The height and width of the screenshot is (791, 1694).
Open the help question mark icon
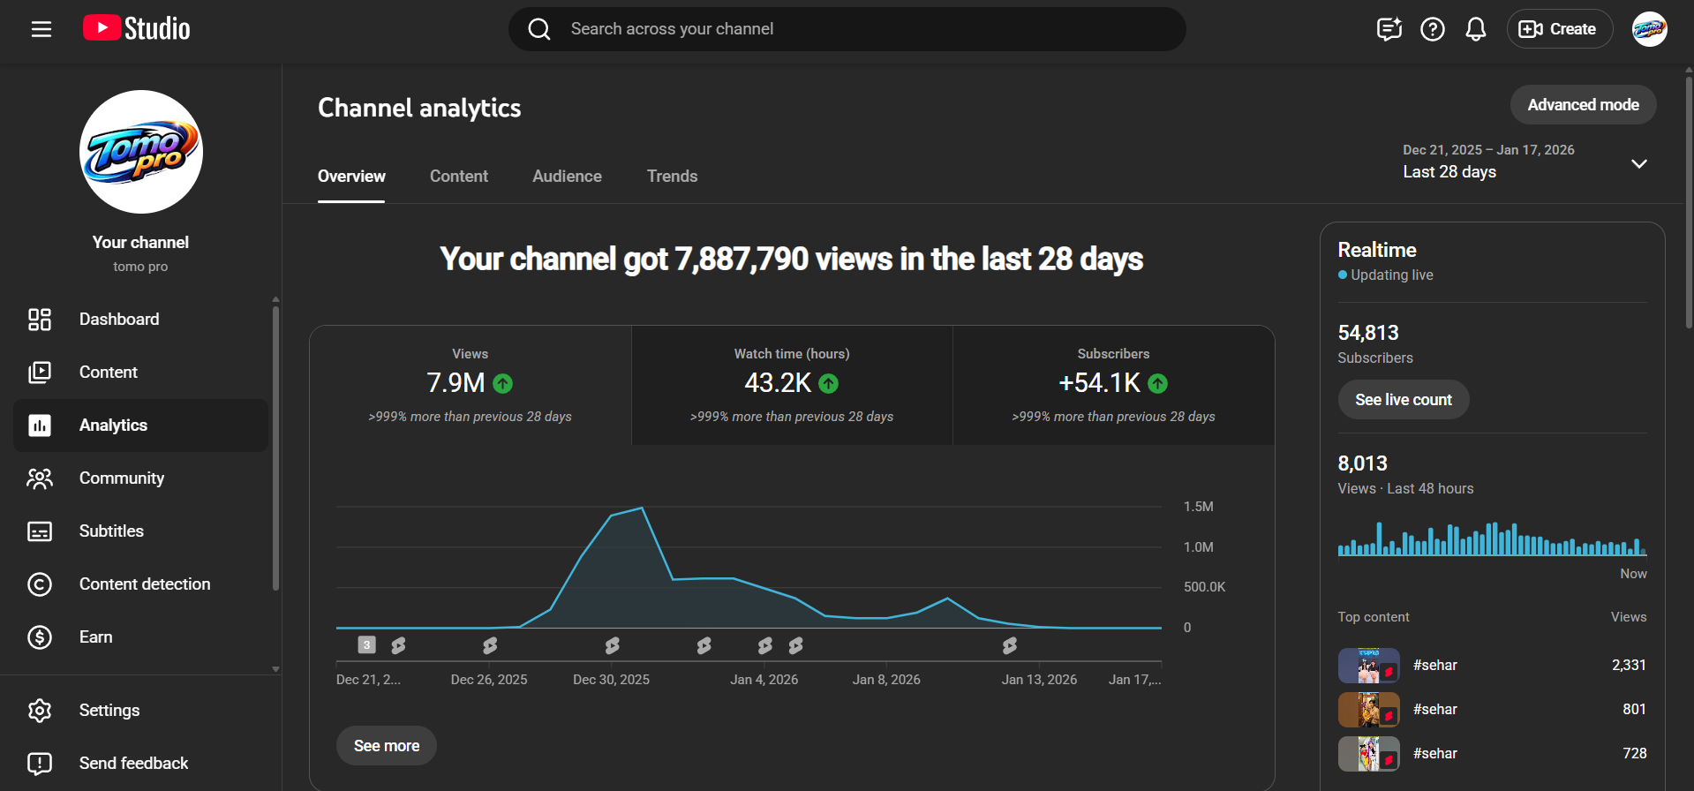1432,29
